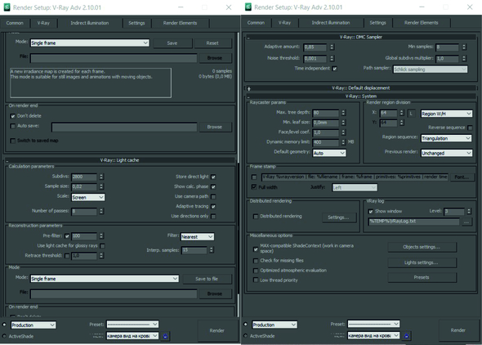This screenshot has width=482, height=345.
Task: Click Save button for irradiance map
Action: (172, 43)
